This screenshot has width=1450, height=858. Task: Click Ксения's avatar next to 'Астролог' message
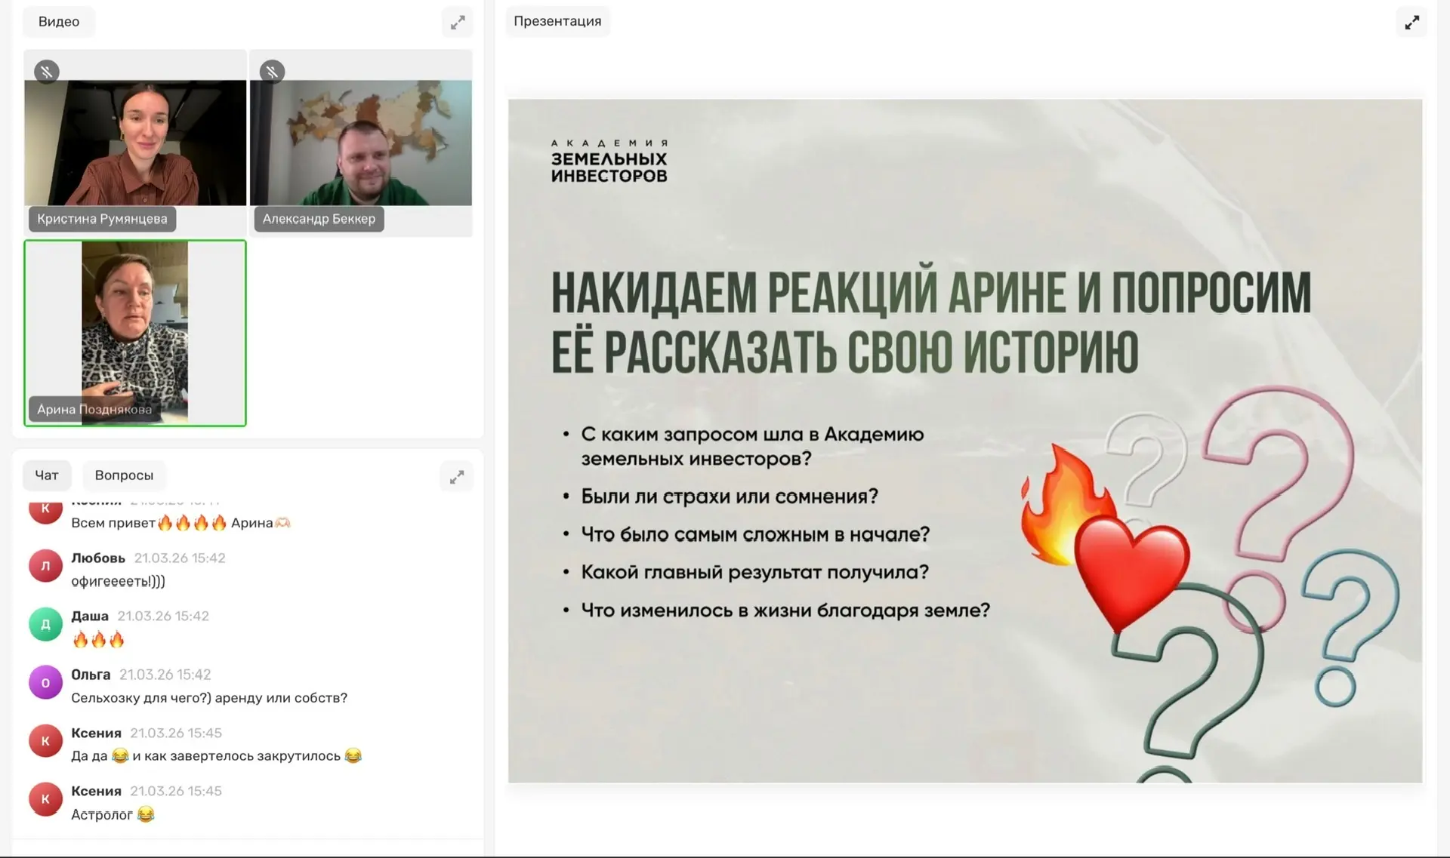tap(45, 800)
